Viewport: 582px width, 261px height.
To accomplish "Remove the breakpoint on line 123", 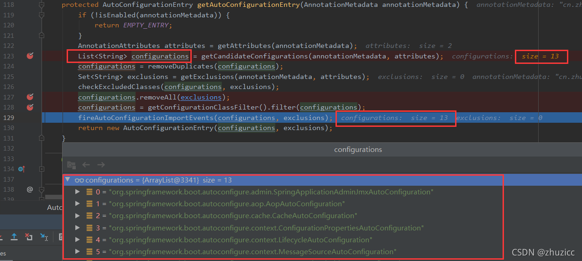I will [x=30, y=56].
